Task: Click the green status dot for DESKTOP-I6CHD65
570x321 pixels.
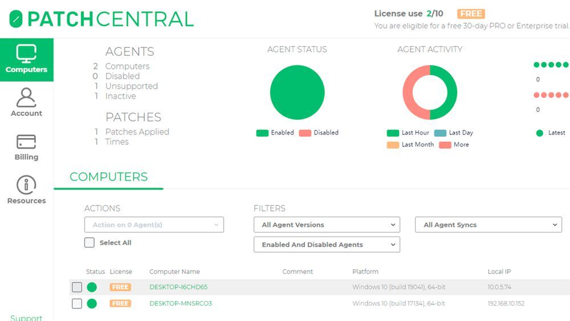Action: [x=92, y=287]
